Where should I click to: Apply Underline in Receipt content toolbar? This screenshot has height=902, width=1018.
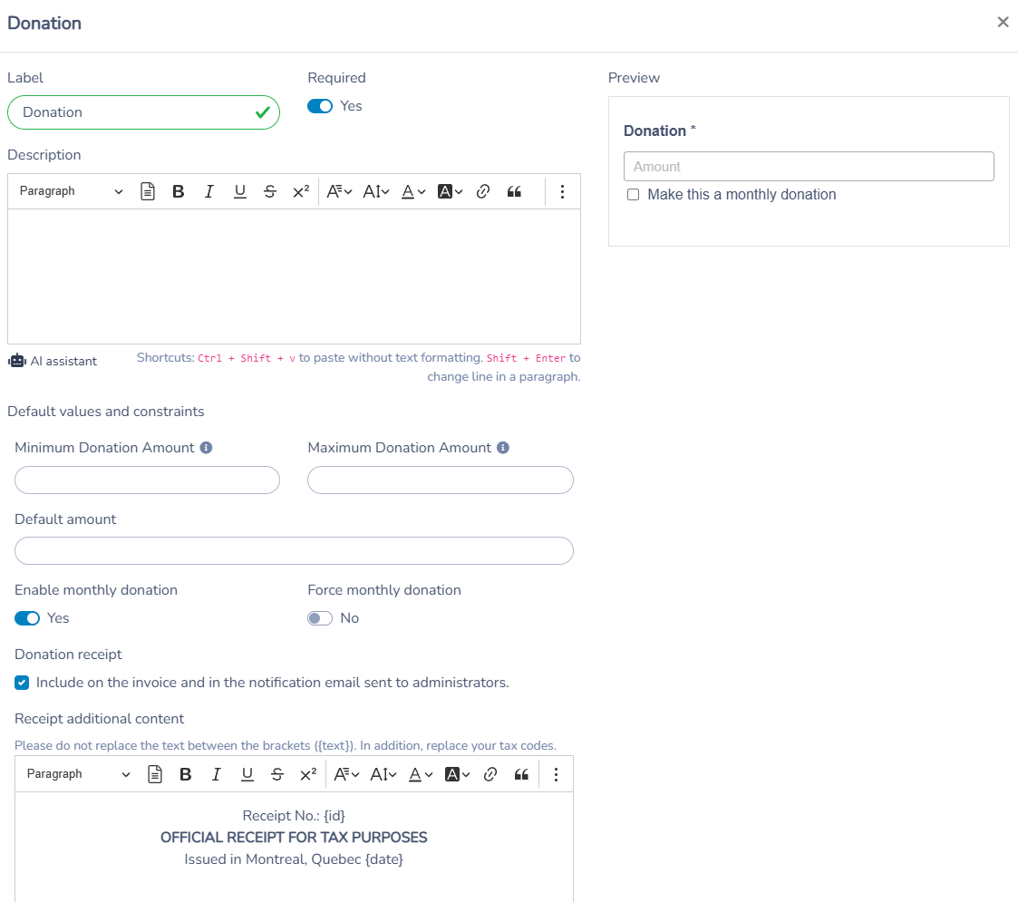(x=247, y=774)
